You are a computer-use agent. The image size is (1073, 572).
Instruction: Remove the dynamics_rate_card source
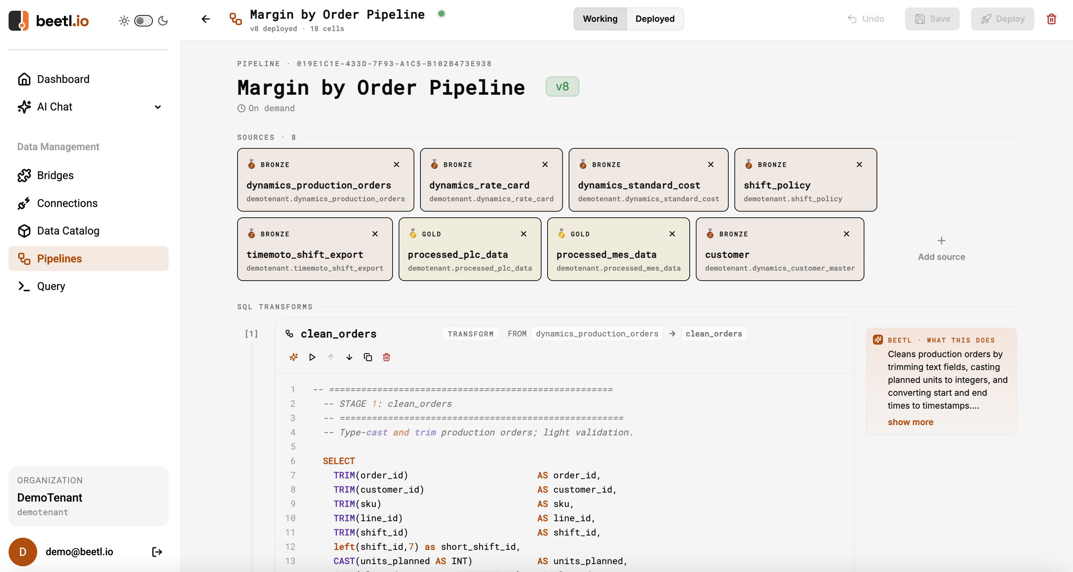coord(545,165)
